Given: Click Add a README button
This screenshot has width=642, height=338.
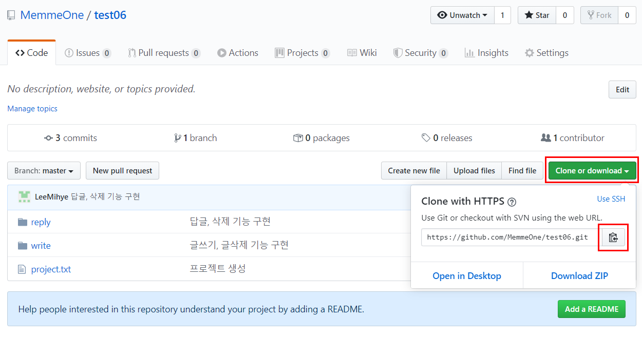Looking at the screenshot, I should [x=592, y=309].
